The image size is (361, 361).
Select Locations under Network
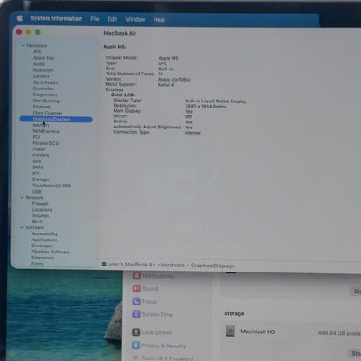43,210
